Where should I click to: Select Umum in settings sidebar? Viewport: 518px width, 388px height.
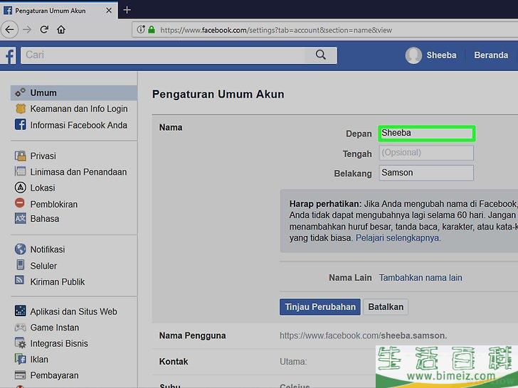(x=74, y=92)
